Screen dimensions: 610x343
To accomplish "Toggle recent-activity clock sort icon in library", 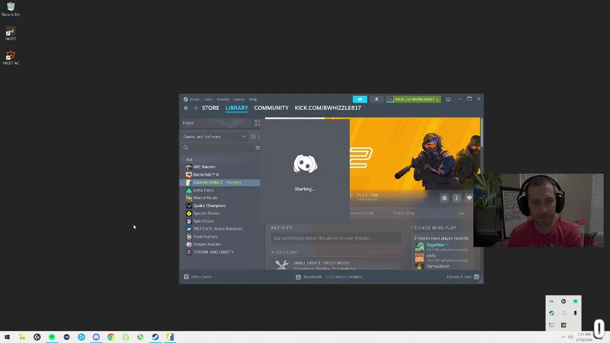I will tap(253, 137).
